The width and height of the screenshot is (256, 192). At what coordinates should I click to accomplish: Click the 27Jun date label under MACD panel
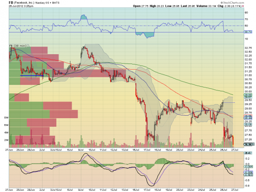[9, 190]
